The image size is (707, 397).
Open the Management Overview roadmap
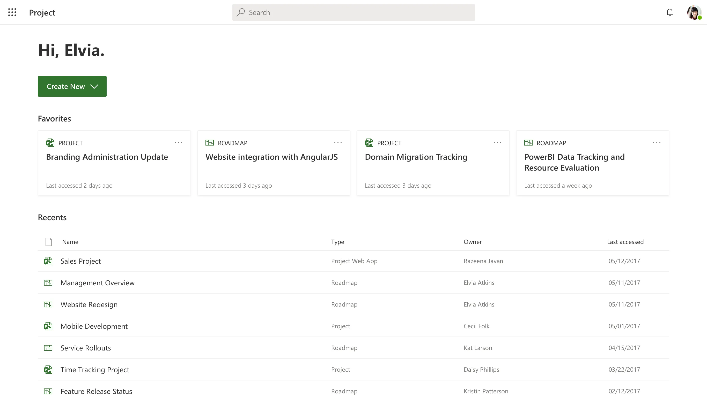click(97, 283)
